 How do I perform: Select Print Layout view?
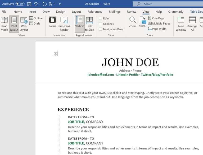point(14,24)
